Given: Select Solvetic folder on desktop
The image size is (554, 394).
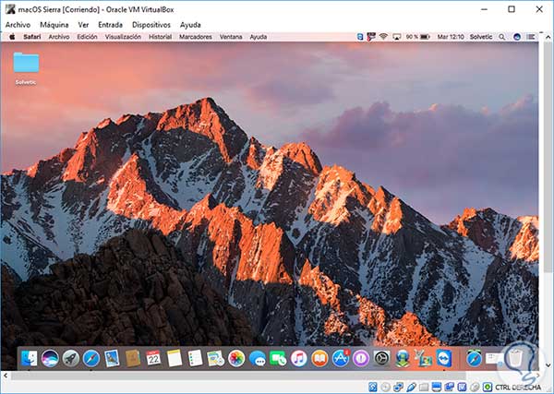Looking at the screenshot, I should [x=26, y=68].
